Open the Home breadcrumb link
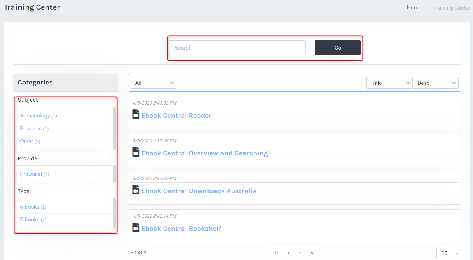 (x=414, y=8)
